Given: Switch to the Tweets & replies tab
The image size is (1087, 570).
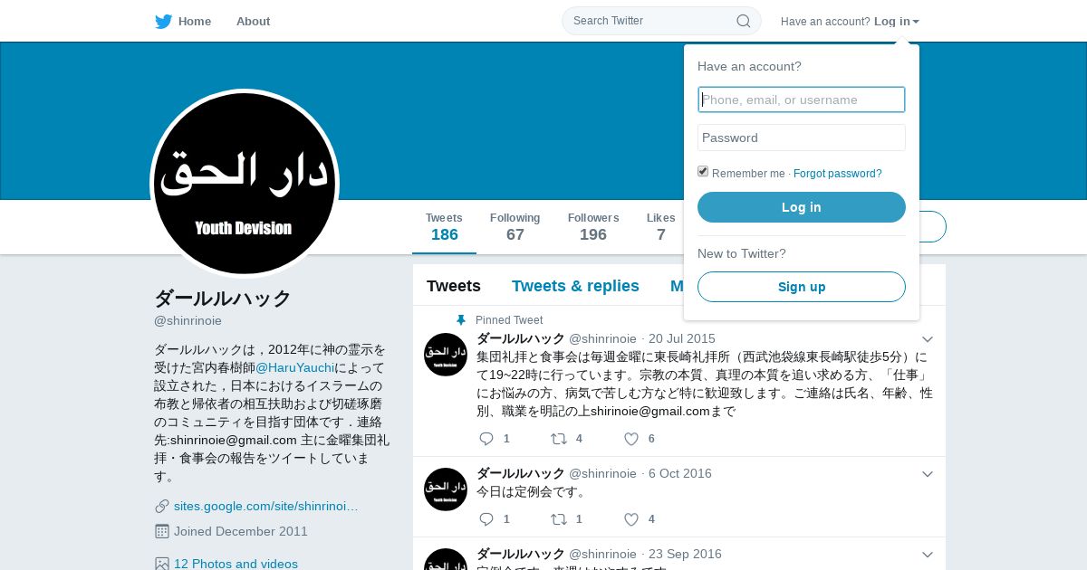Looking at the screenshot, I should 575,286.
